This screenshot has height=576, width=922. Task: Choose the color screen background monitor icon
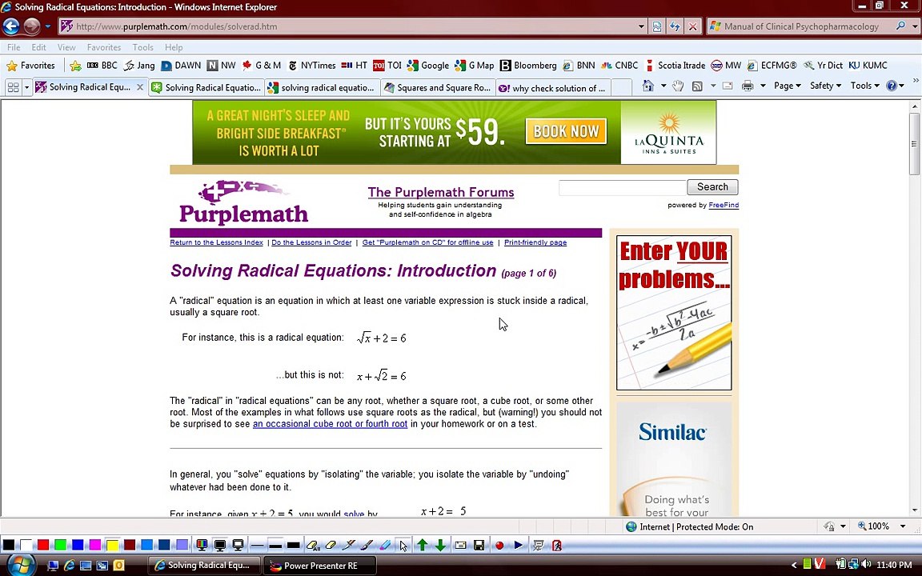pyautogui.click(x=202, y=545)
